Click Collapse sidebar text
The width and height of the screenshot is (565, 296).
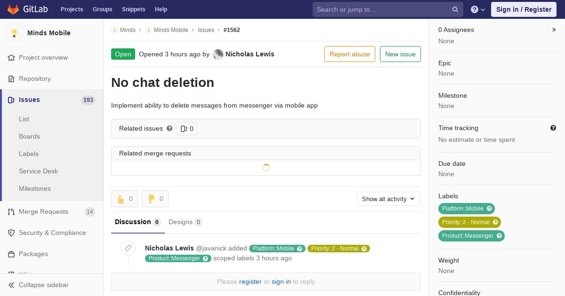click(x=44, y=285)
